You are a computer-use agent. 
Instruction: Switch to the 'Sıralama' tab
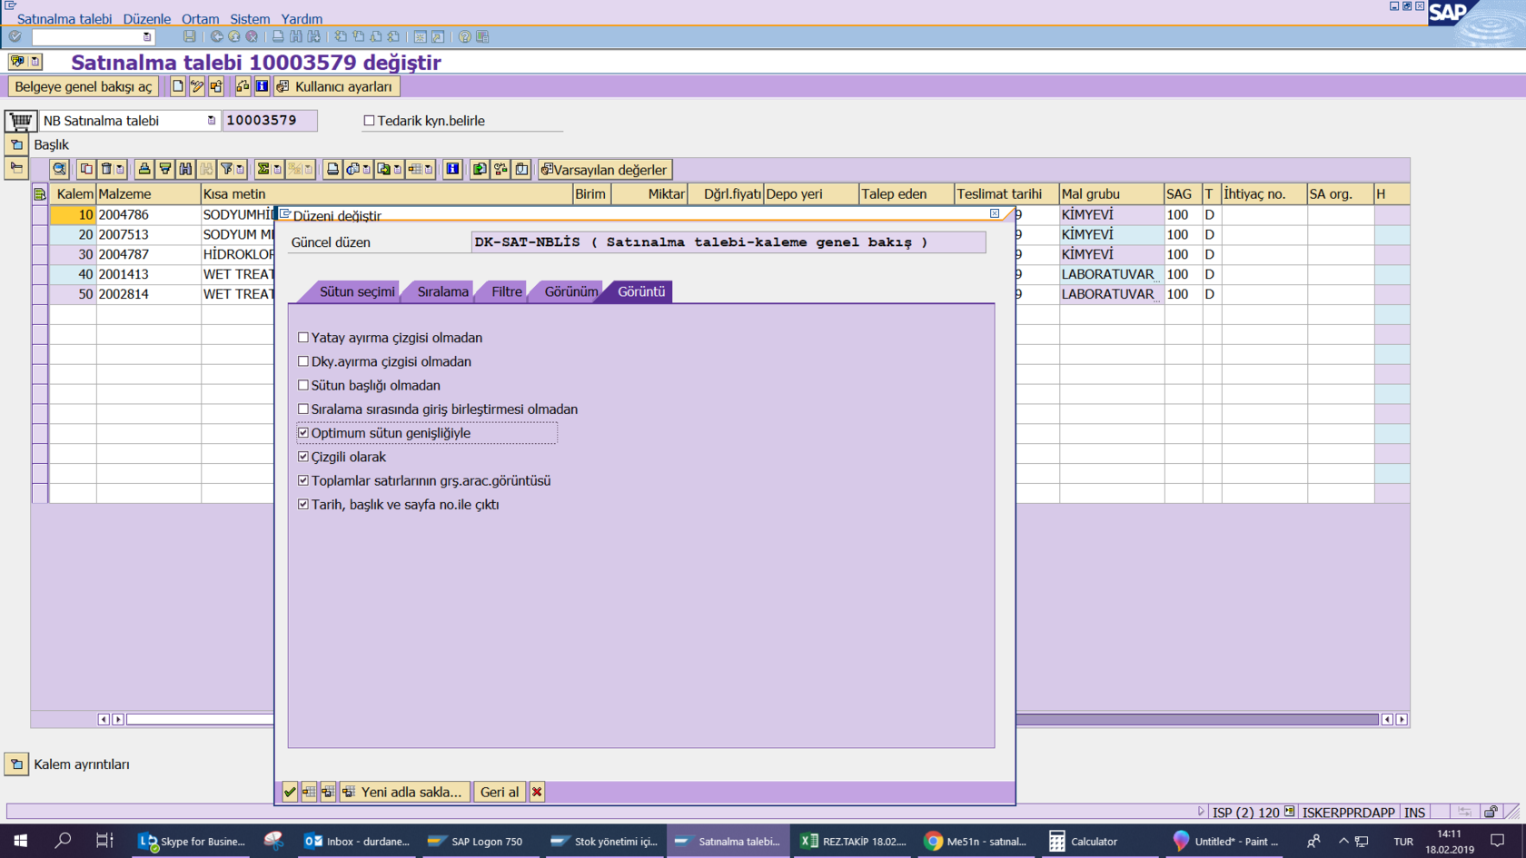click(x=443, y=291)
